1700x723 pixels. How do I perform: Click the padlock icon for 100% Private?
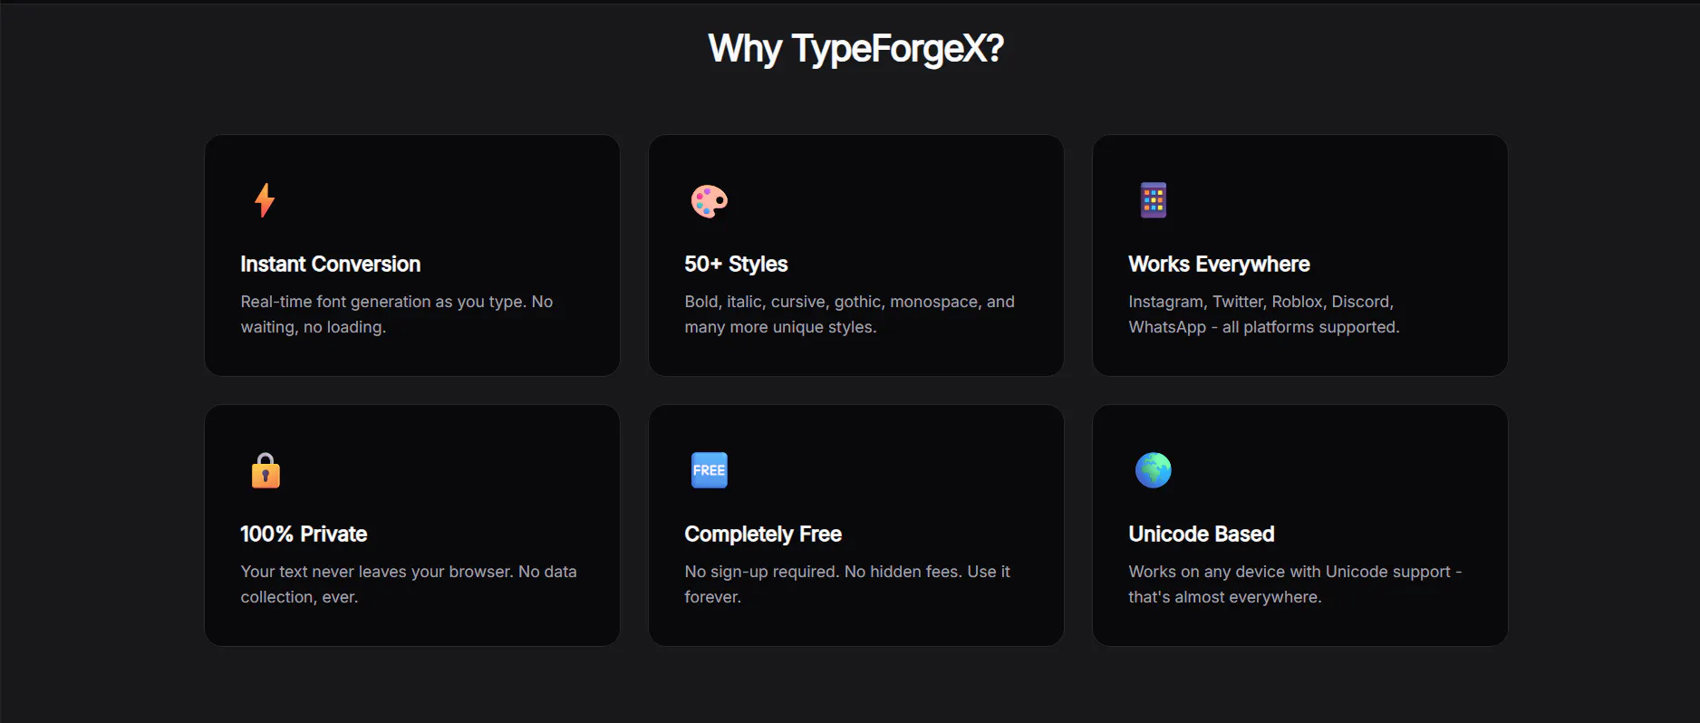[266, 470]
